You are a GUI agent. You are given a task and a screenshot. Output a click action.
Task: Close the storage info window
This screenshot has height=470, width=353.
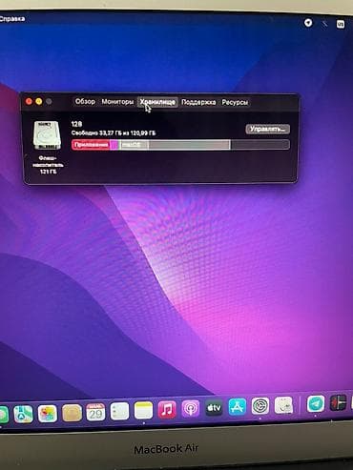[29, 101]
